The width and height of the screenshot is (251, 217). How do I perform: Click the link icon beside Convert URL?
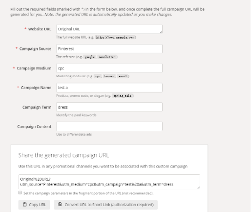(60, 204)
